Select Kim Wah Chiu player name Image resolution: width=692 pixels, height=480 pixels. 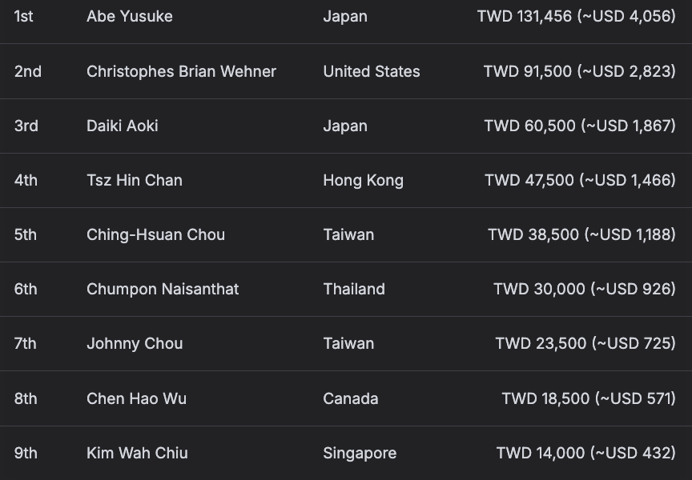(x=137, y=453)
